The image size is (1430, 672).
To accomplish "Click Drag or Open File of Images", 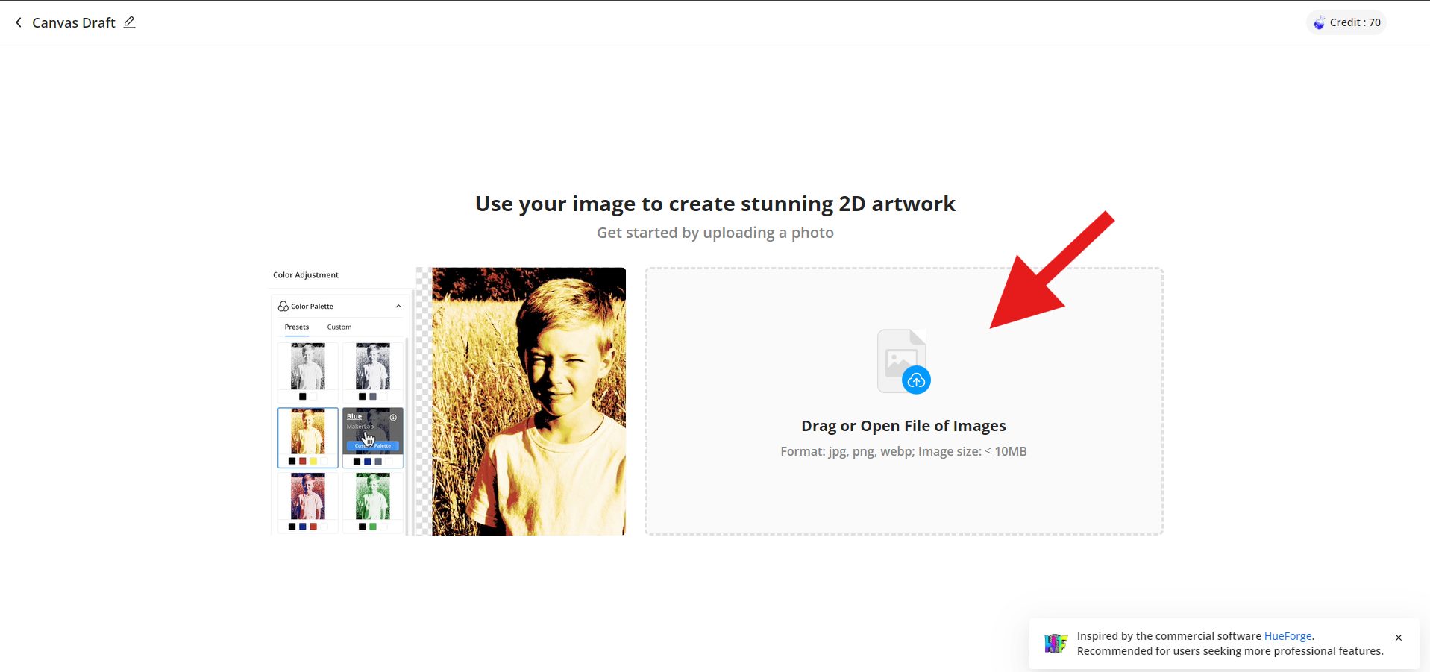I will [903, 426].
